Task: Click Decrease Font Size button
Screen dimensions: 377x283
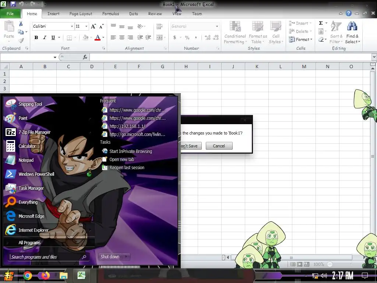Action: coord(102,26)
